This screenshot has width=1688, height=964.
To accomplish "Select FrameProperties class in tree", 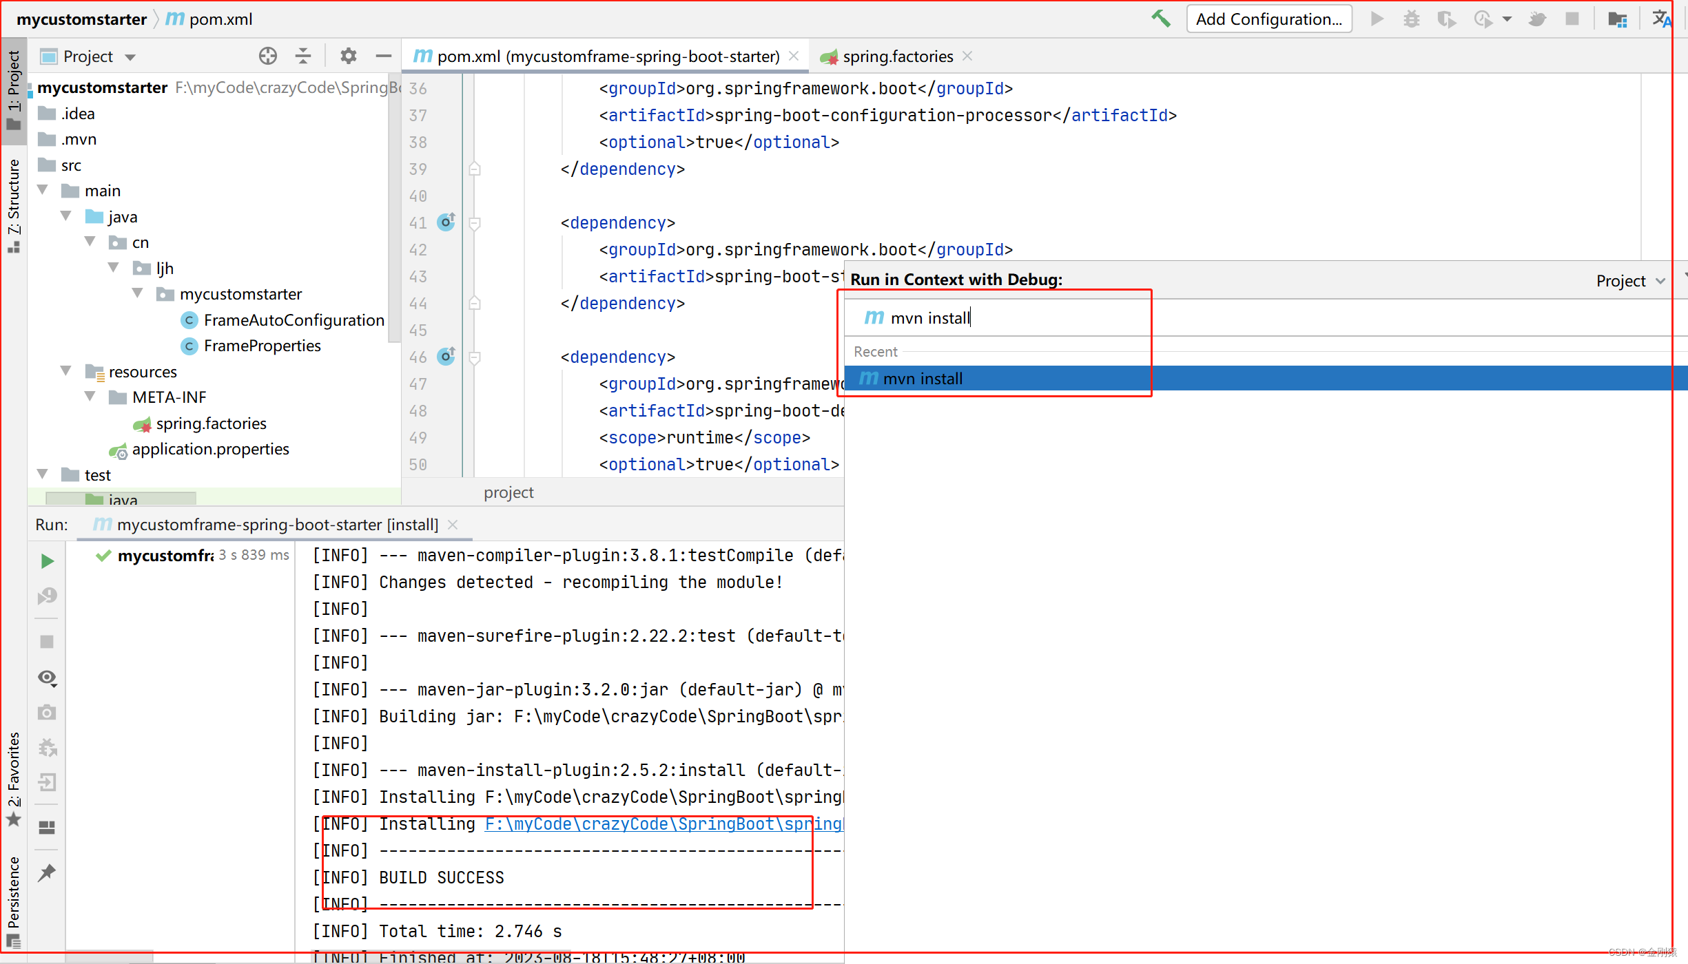I will [x=251, y=346].
